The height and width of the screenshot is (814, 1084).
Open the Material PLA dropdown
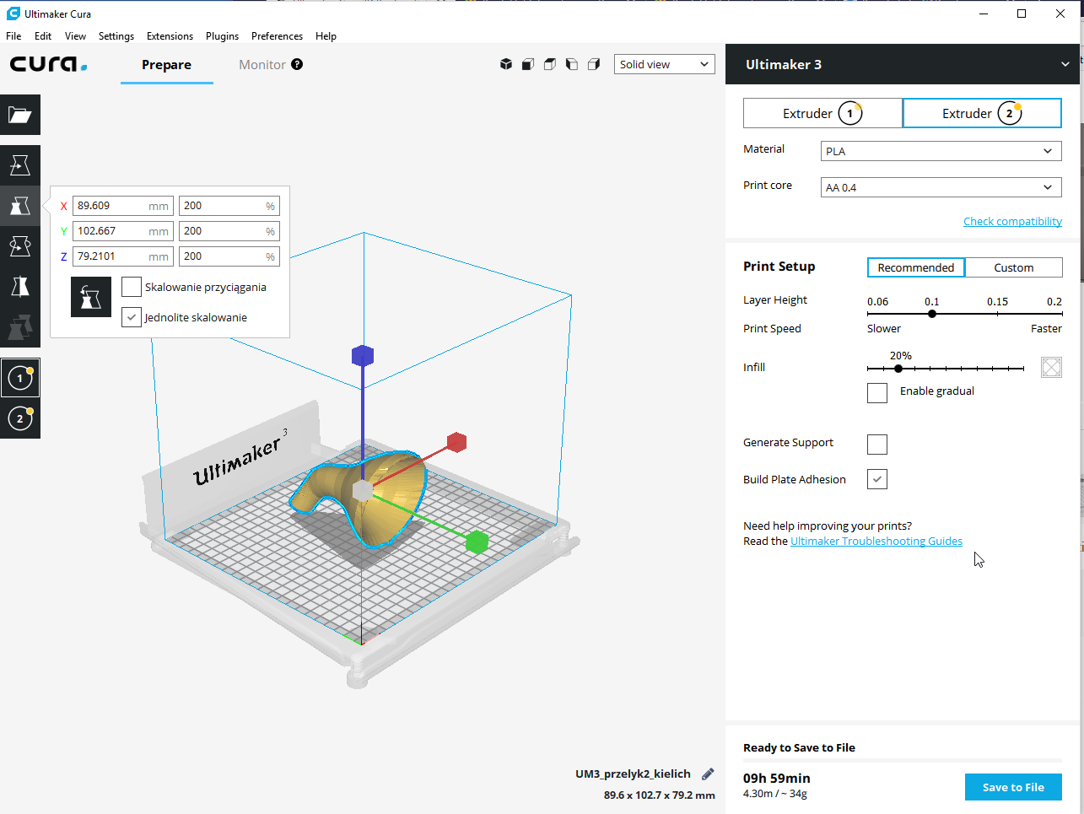[941, 151]
